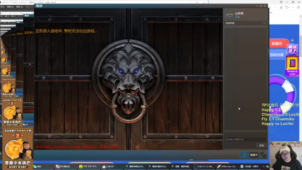Viewport: 302px width, 170px height.
Task: Click the tp联赛 channel logo
Action: pyautogui.click(x=230, y=15)
